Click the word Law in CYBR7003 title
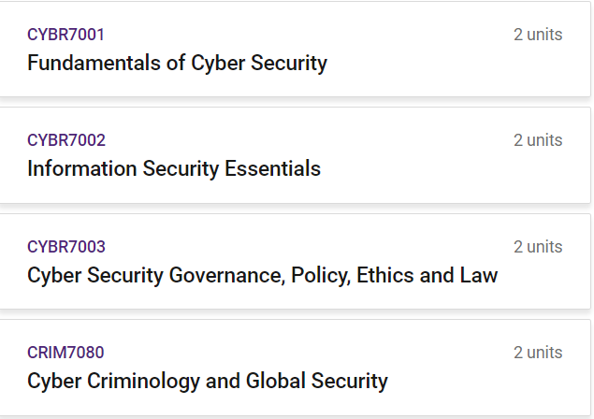Viewport: 594px width, 419px height. 478,275
